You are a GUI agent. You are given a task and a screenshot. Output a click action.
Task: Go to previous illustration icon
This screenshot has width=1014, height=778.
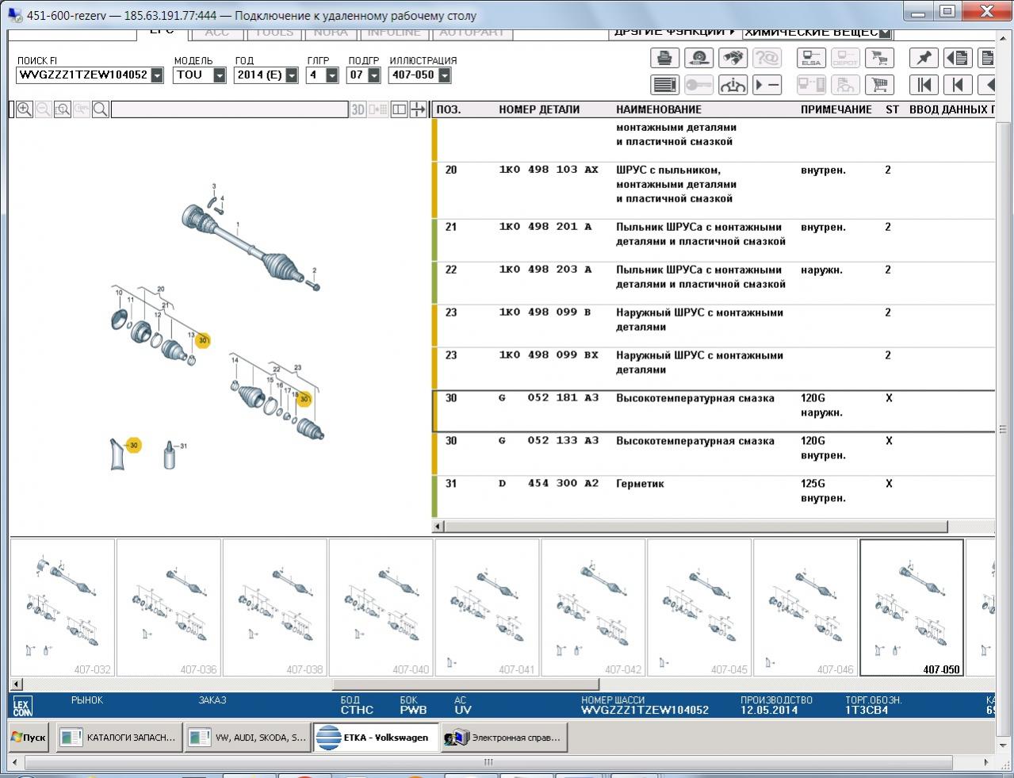(958, 84)
